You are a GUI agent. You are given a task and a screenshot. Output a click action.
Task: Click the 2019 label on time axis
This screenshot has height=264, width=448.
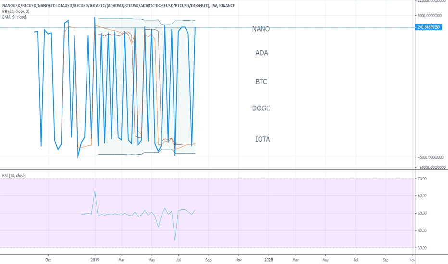pyautogui.click(x=95, y=260)
